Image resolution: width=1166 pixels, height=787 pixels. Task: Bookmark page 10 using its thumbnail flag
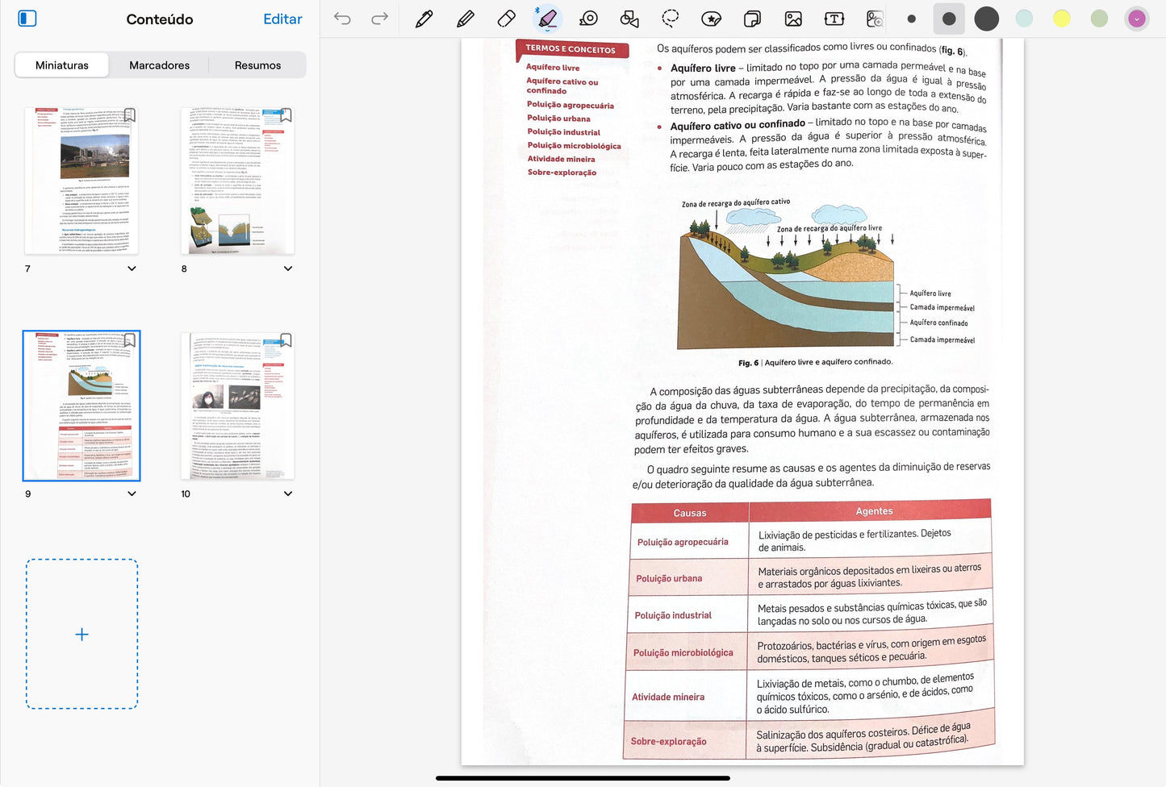pyautogui.click(x=286, y=340)
